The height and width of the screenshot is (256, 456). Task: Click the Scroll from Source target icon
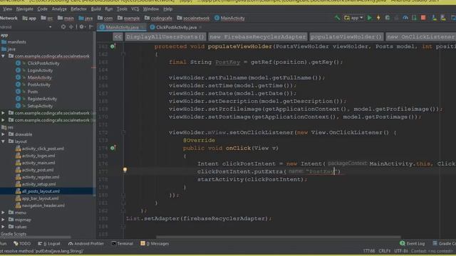[x=63, y=27]
